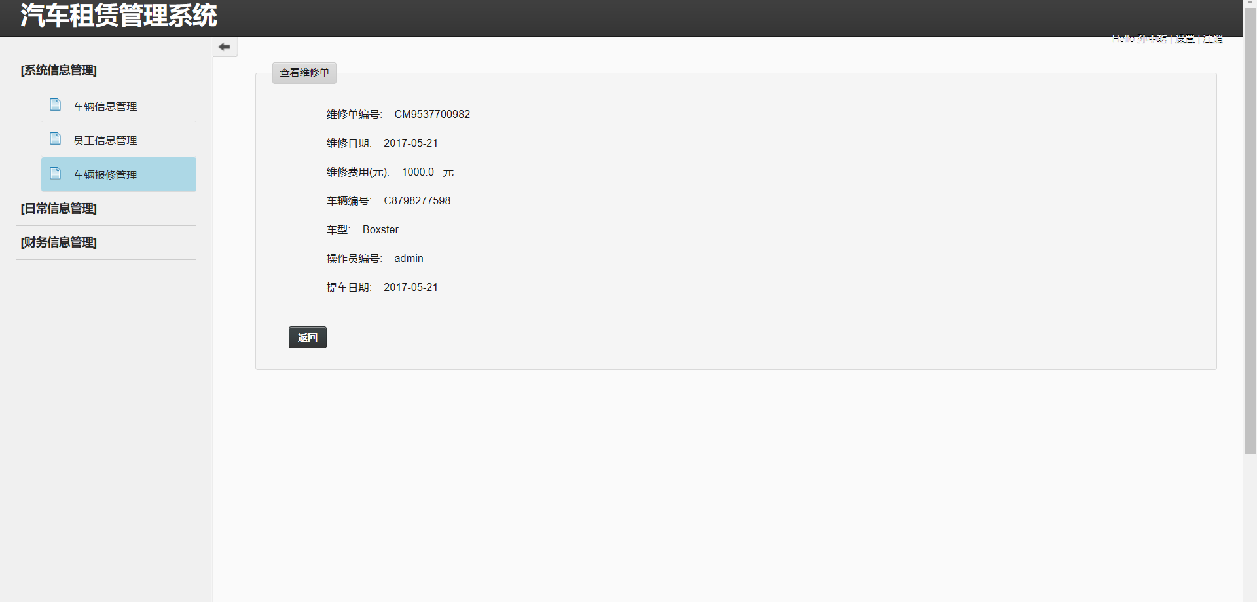
Task: Click the 维修日期 value 2017-05-21
Action: click(410, 143)
